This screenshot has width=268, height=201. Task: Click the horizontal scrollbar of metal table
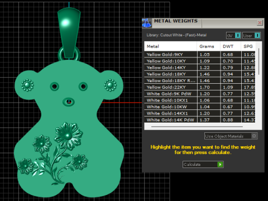pyautogui.click(x=197, y=127)
